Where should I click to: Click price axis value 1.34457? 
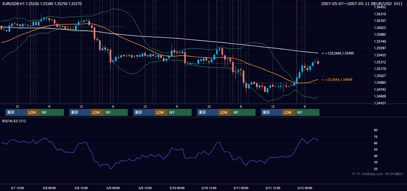[x=380, y=103]
